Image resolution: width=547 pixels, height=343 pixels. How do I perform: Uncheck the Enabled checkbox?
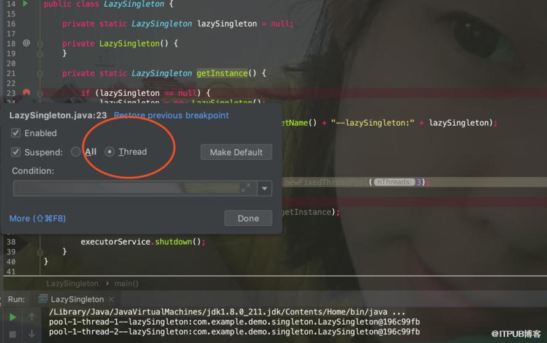[x=16, y=133]
